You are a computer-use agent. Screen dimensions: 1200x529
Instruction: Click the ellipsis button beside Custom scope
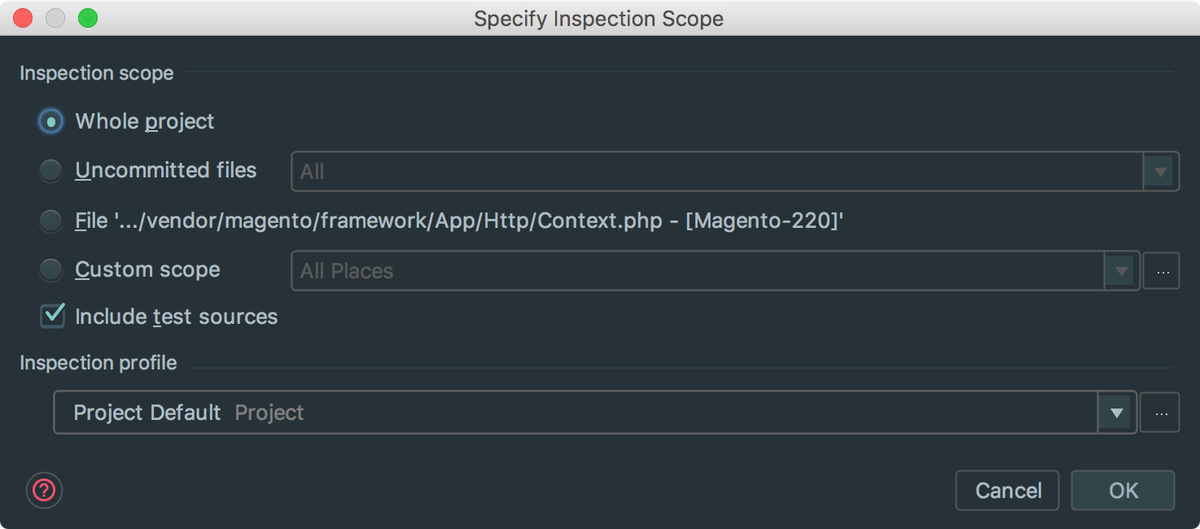coord(1161,271)
